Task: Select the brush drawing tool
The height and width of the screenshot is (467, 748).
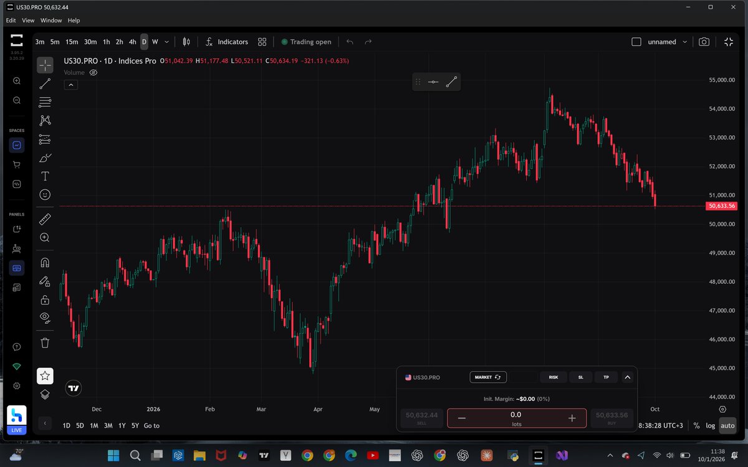Action: [x=45, y=158]
